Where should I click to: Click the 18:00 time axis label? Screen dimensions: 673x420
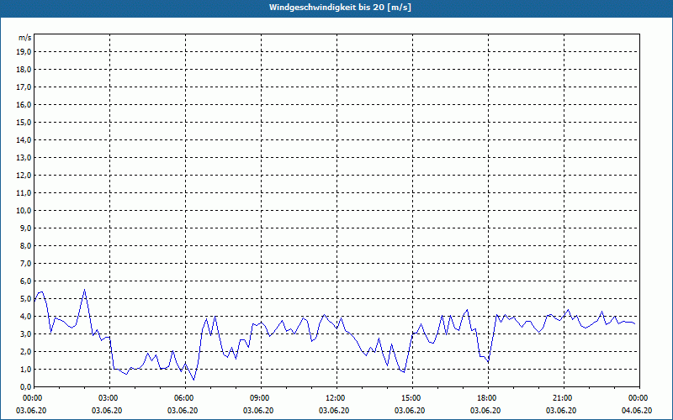click(485, 398)
